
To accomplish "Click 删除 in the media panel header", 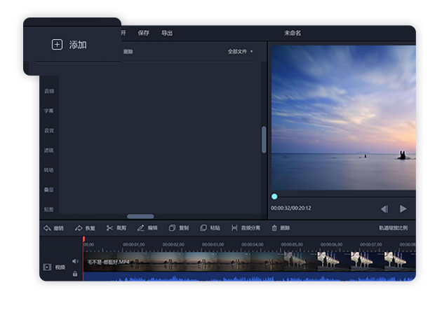I will coord(128,52).
